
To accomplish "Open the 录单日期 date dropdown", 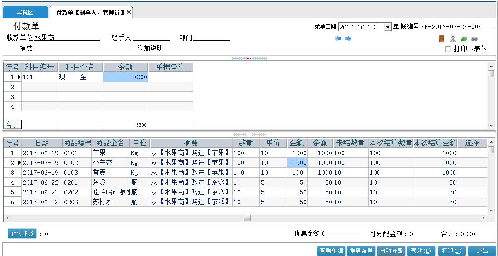I will click(388, 27).
